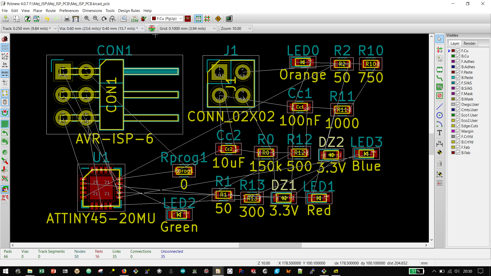
Task: Click the Plot icon
Action: click(76, 19)
